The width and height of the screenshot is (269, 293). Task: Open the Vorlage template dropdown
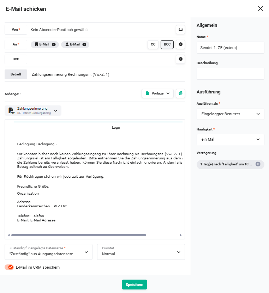click(157, 93)
